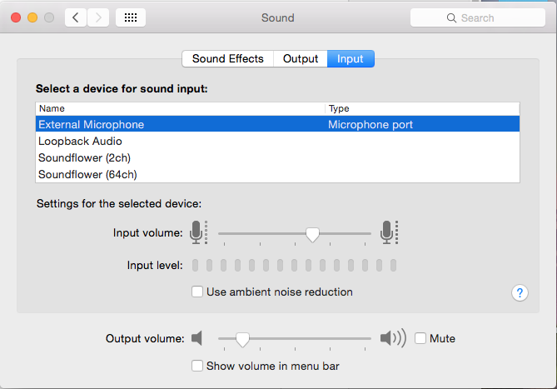Image resolution: width=557 pixels, height=389 pixels.
Task: Select Loopback Audio input device
Action: 75,141
